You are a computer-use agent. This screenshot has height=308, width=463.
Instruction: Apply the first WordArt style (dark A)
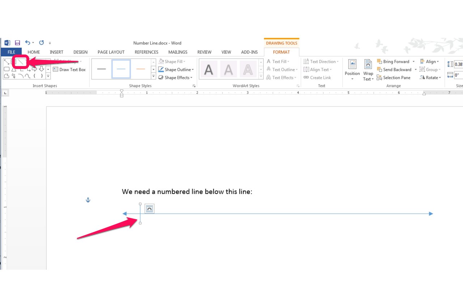209,69
